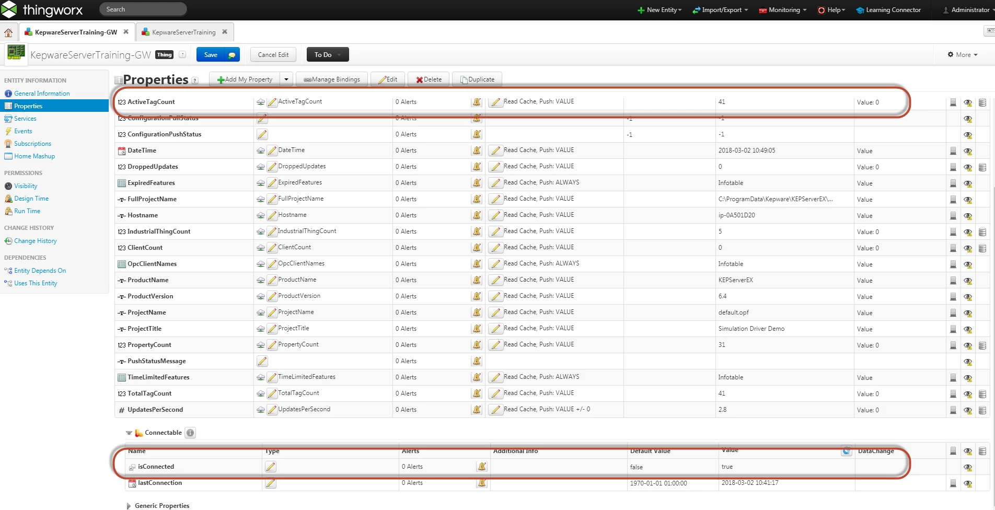Open Services in sidebar

click(25, 119)
